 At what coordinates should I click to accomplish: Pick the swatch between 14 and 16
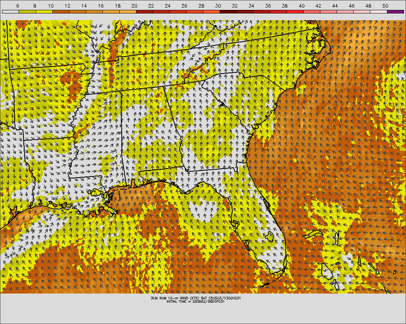click(x=94, y=11)
